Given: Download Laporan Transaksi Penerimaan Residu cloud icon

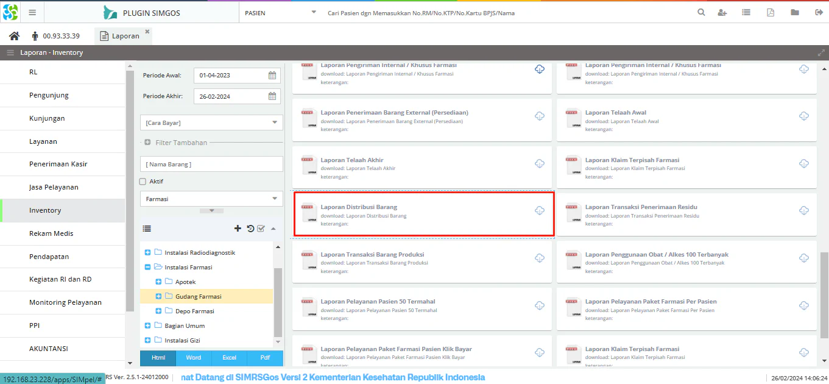Looking at the screenshot, I should click(804, 210).
